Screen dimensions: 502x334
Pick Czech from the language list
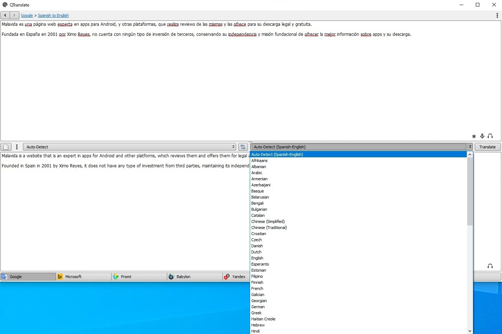[x=358, y=240]
